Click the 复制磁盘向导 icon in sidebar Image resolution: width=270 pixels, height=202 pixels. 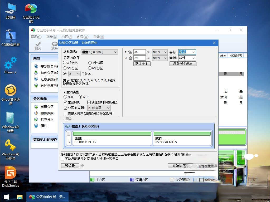pos(36,66)
